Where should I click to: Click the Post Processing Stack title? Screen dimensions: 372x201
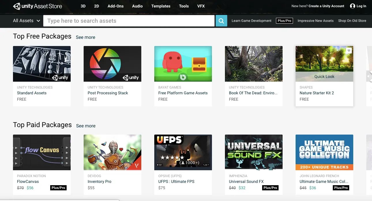108,93
